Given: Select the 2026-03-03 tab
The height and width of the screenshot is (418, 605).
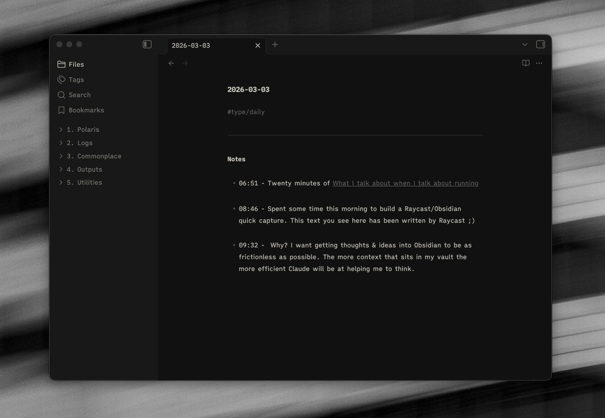Looking at the screenshot, I should pos(216,45).
